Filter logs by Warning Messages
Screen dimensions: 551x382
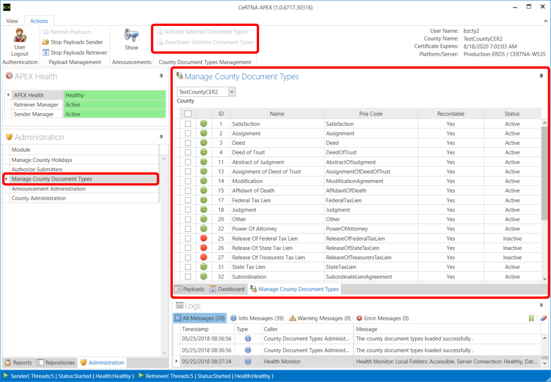[320, 318]
